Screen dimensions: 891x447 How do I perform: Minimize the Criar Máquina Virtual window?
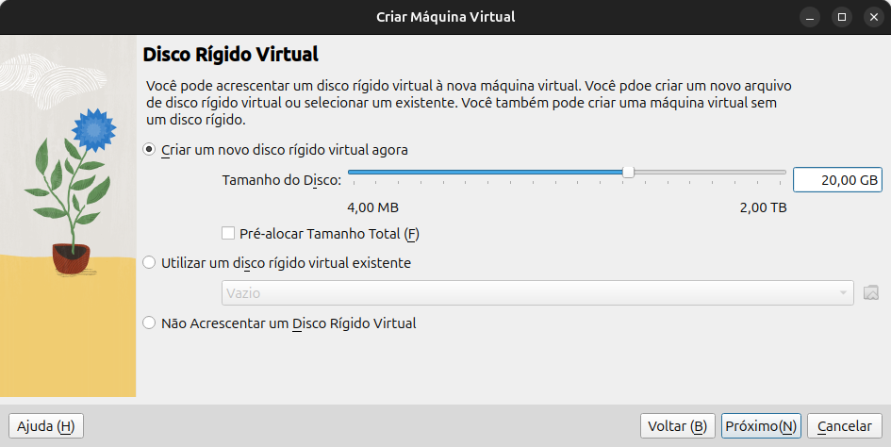pyautogui.click(x=810, y=17)
